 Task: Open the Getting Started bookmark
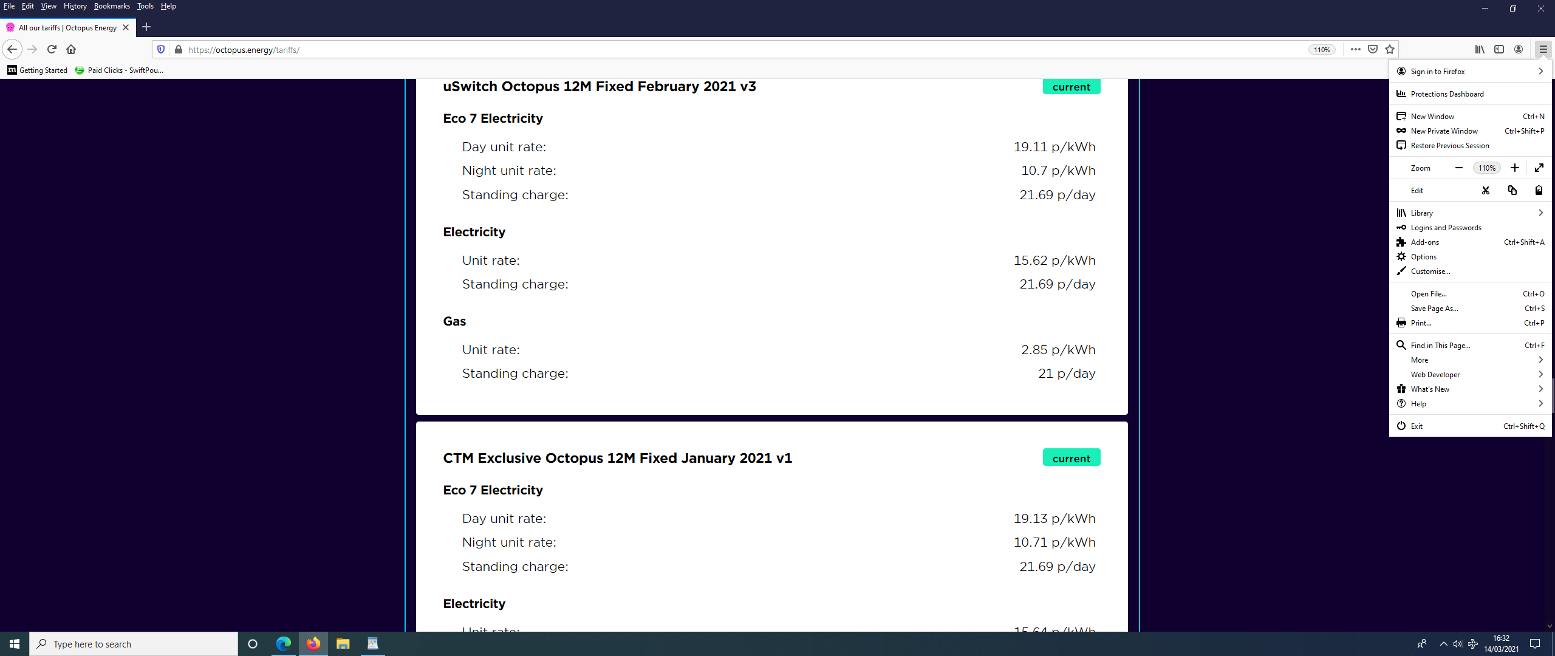38,70
